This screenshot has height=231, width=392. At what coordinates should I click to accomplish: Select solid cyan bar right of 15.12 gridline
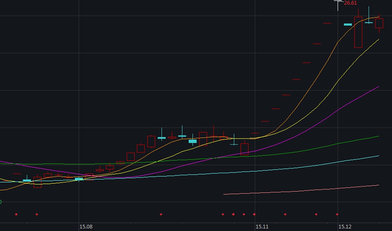[x=348, y=24]
